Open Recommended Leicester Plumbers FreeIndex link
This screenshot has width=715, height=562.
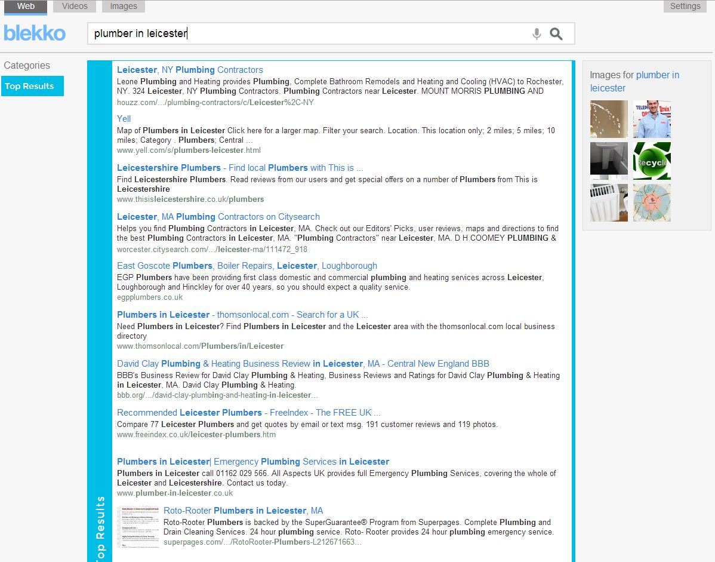(x=248, y=413)
